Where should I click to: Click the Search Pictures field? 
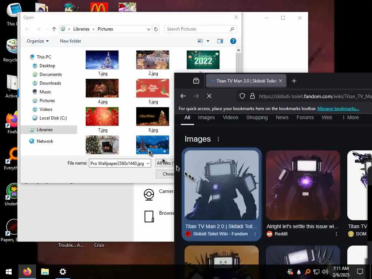(200, 29)
